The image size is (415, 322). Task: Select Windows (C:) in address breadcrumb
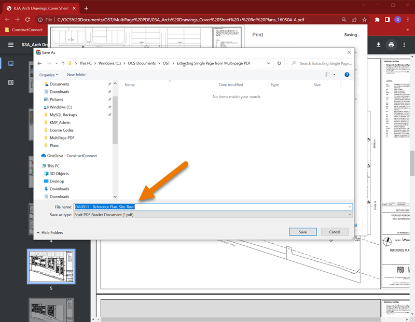109,63
